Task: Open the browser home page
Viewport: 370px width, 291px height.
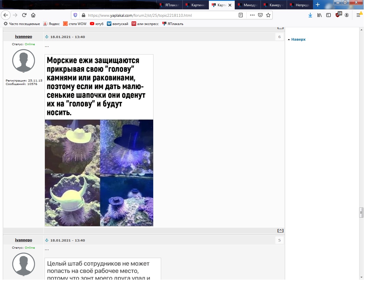Action: pos(33,15)
